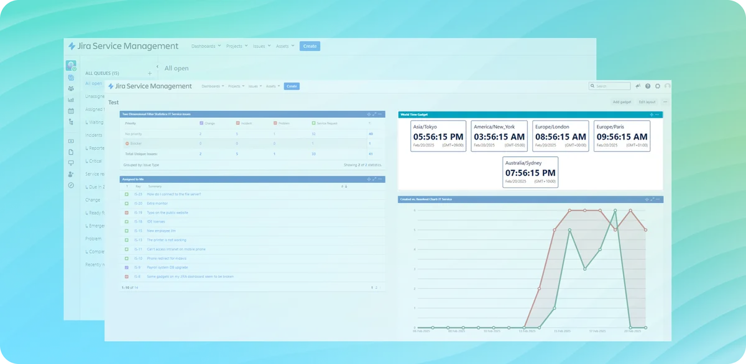
Task: Click the project avatar icon in back window sidebar
Action: (x=71, y=65)
